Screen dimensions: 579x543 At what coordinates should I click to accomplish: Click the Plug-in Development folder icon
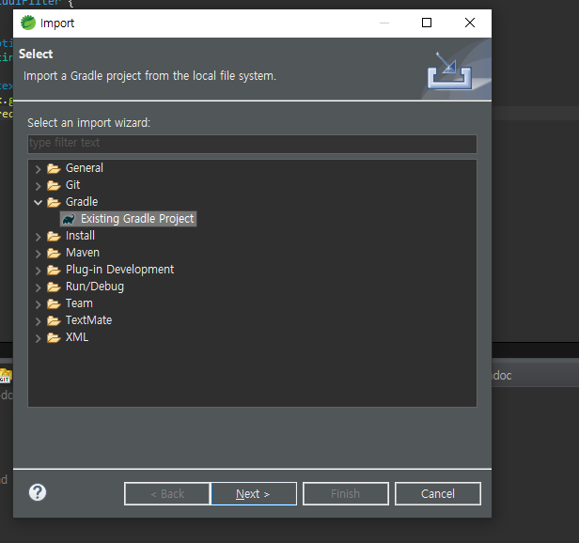coord(54,270)
